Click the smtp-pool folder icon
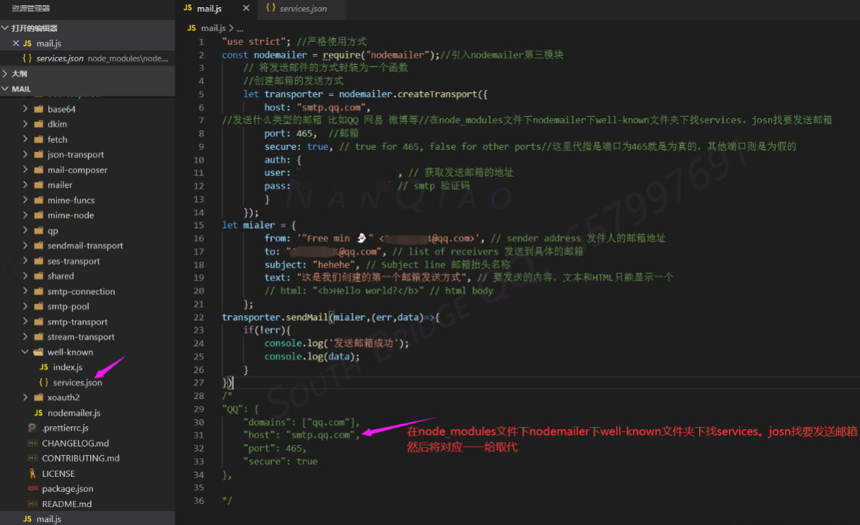The height and width of the screenshot is (525, 860). click(x=38, y=306)
